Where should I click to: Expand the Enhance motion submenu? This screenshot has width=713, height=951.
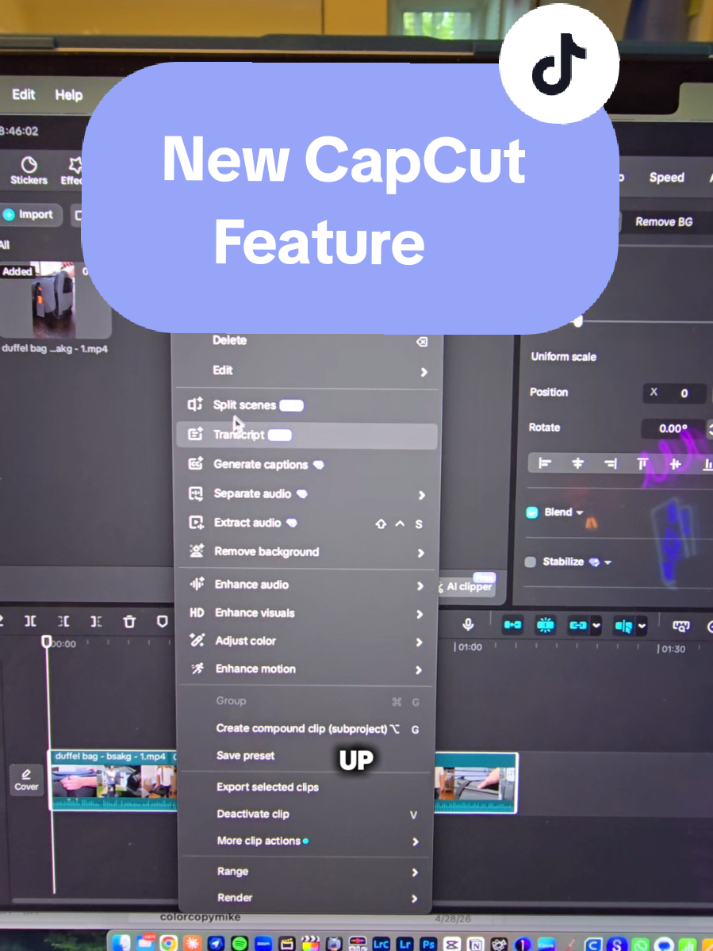click(x=418, y=669)
